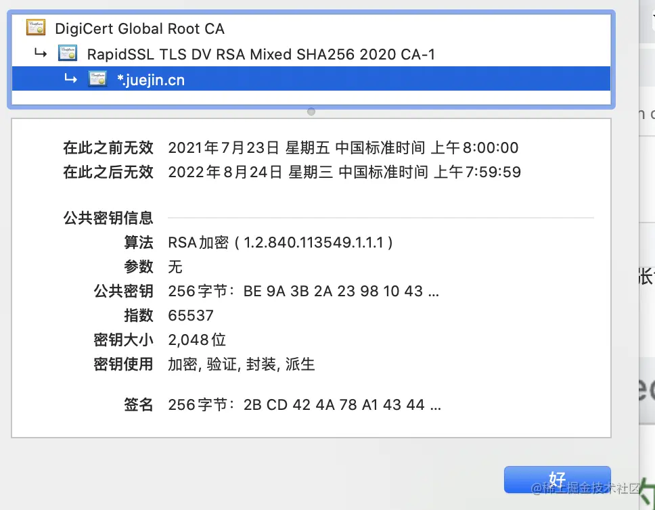Click the key size value 2,048 位
Image resolution: width=655 pixels, height=510 pixels.
point(197,340)
